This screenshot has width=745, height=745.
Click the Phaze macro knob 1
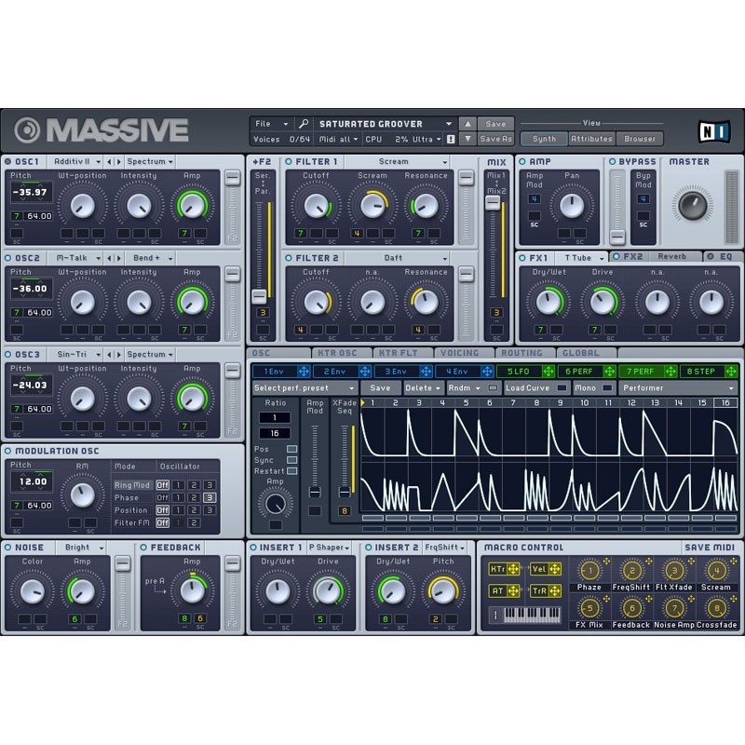589,570
